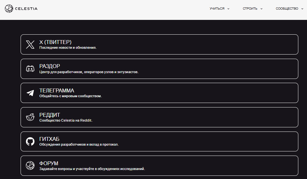307x179 pixels.
Task: Click text 'Общайтесь с мировым сообществом.'
Action: 70,96
